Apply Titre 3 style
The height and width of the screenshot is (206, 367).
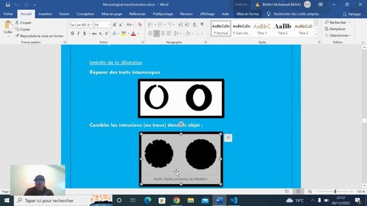click(303, 29)
